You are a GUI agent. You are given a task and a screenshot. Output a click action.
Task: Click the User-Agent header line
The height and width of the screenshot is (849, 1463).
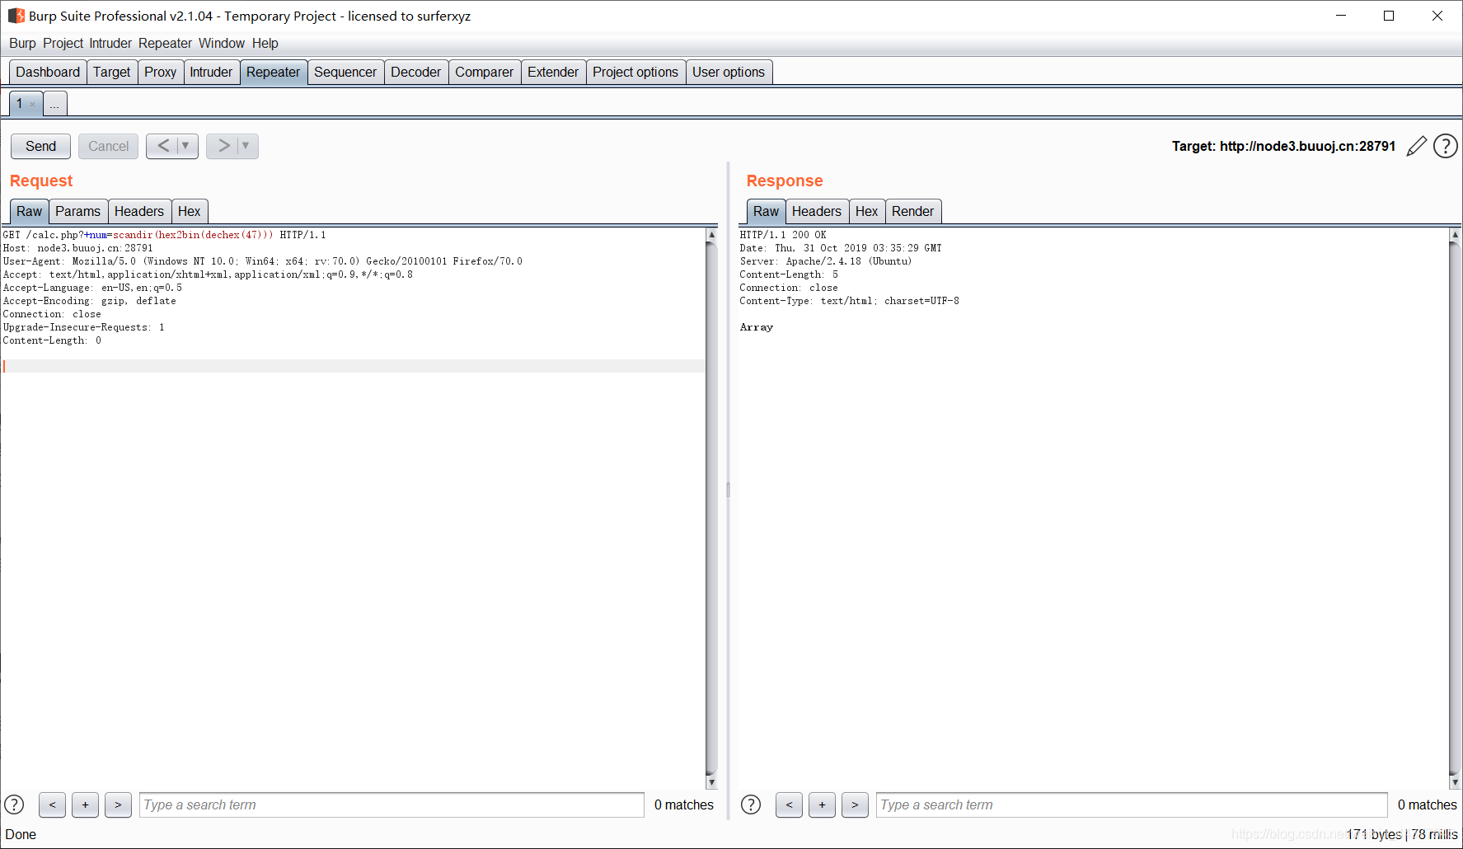click(x=263, y=261)
